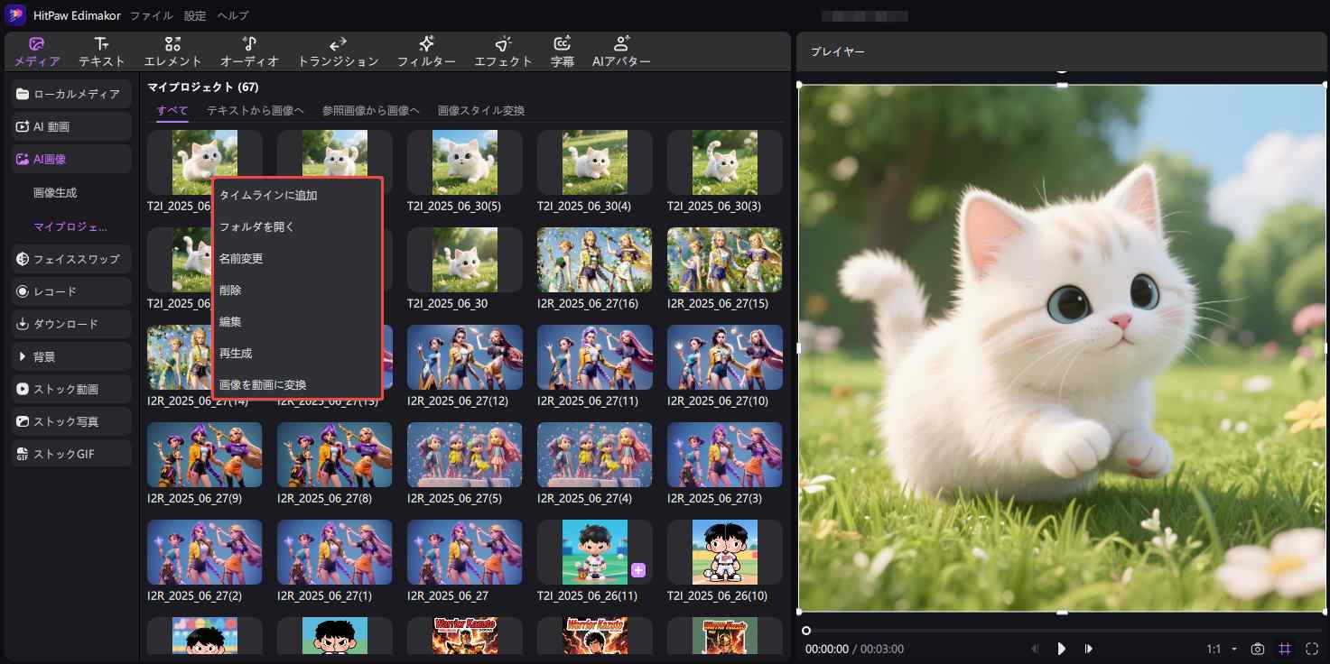Choose 削除 from context menu
Screen dimensions: 1330x664
[297, 290]
